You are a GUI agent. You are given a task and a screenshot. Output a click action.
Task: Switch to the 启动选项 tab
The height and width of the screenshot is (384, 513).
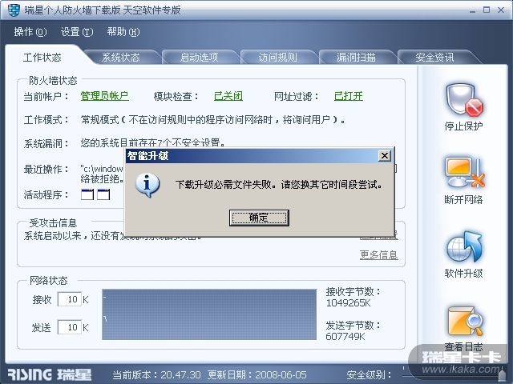[x=200, y=58]
